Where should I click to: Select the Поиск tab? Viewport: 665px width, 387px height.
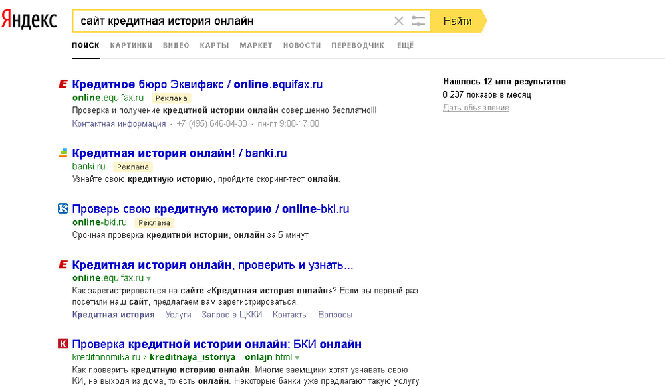86,46
